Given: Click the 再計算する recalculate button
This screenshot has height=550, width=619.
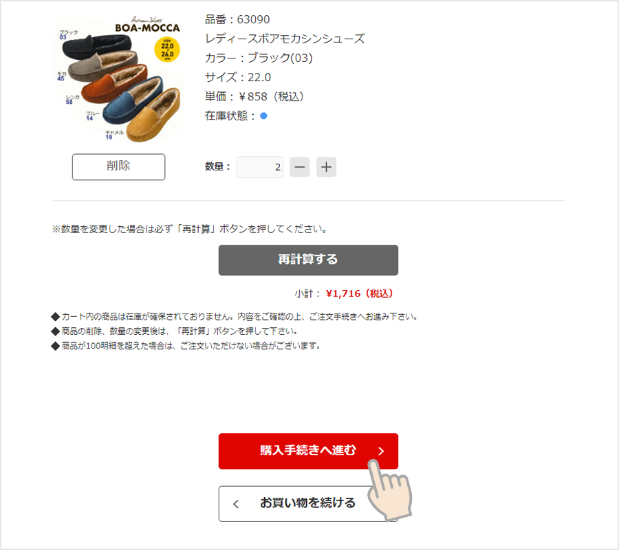Looking at the screenshot, I should point(308,260).
